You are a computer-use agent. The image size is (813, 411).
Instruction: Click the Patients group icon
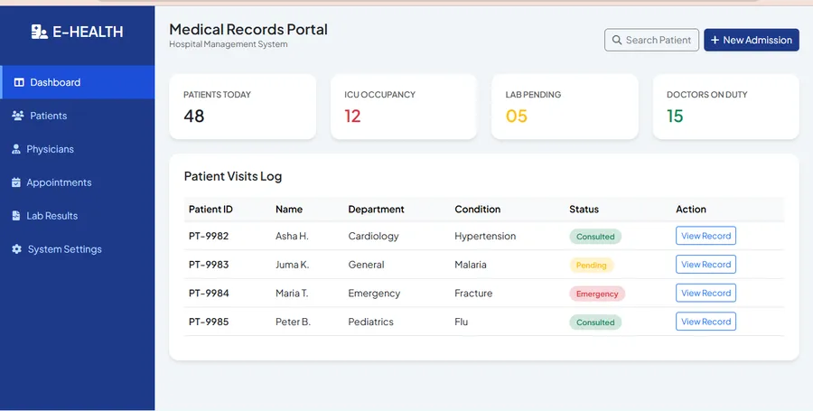pos(18,116)
